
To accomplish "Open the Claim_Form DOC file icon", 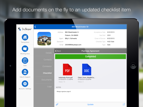I will [x=87, y=70].
